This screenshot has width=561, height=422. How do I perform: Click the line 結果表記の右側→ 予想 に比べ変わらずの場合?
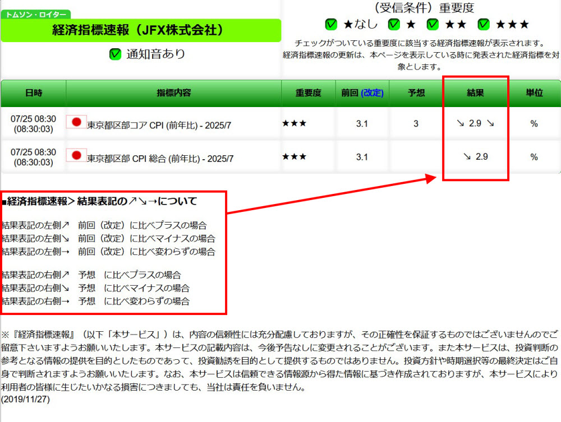96,301
